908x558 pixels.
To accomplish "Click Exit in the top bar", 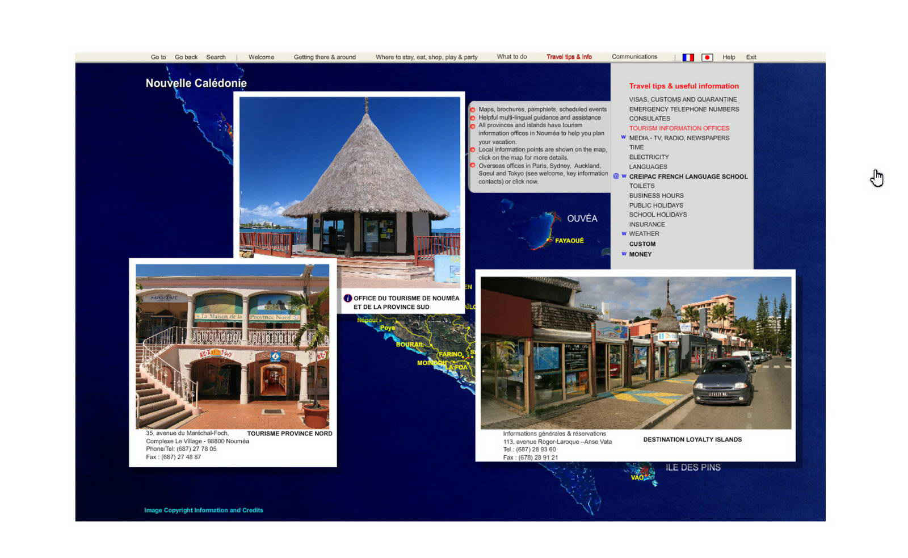I will (x=751, y=57).
